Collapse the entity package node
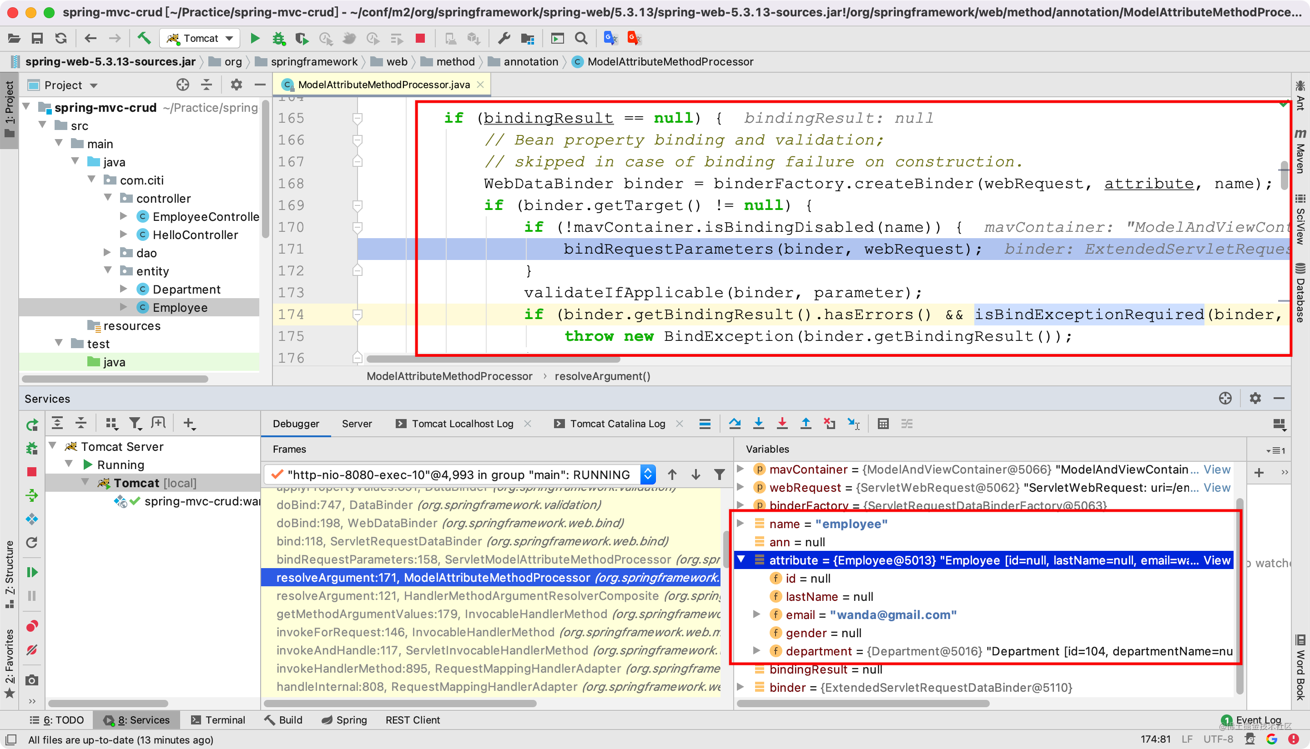The height and width of the screenshot is (749, 1310). (108, 270)
